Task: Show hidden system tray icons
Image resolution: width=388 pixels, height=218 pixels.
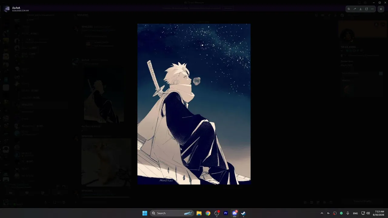Action: 322,213
